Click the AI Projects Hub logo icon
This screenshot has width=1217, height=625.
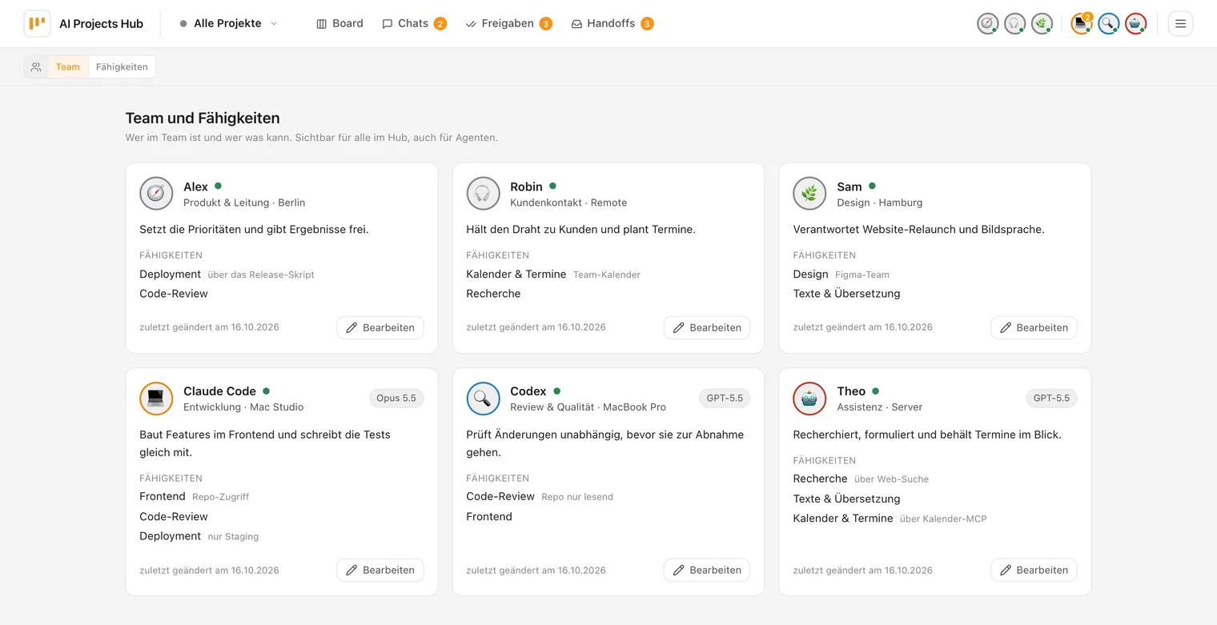coord(37,23)
